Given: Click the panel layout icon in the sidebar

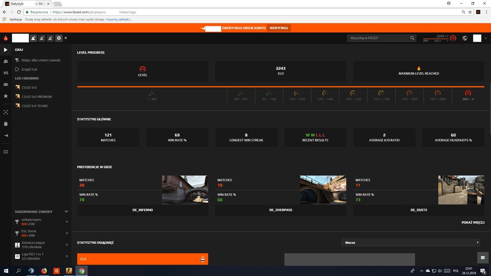Looking at the screenshot, I should [6, 152].
